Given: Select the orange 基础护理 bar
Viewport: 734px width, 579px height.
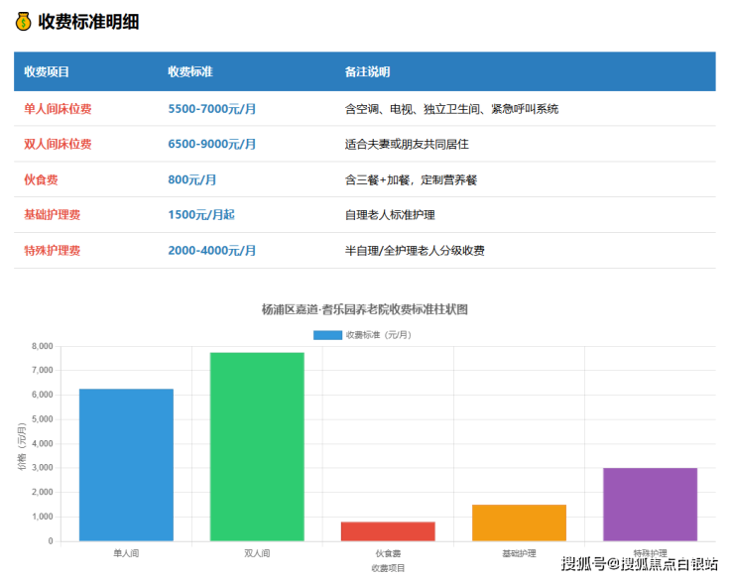Looking at the screenshot, I should [x=519, y=522].
